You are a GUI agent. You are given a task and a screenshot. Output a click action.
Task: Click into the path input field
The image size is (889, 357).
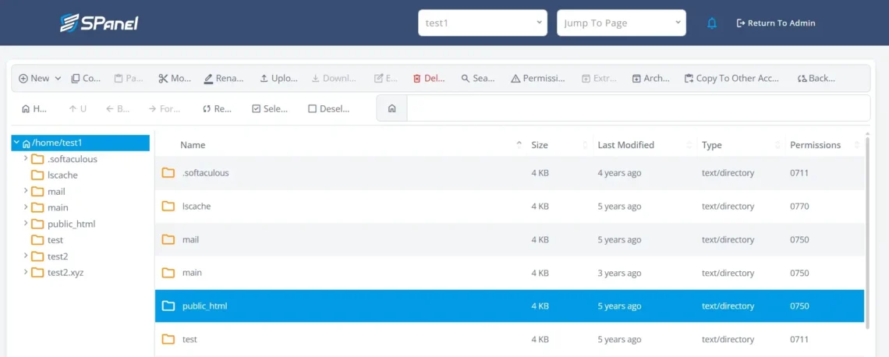pos(639,108)
